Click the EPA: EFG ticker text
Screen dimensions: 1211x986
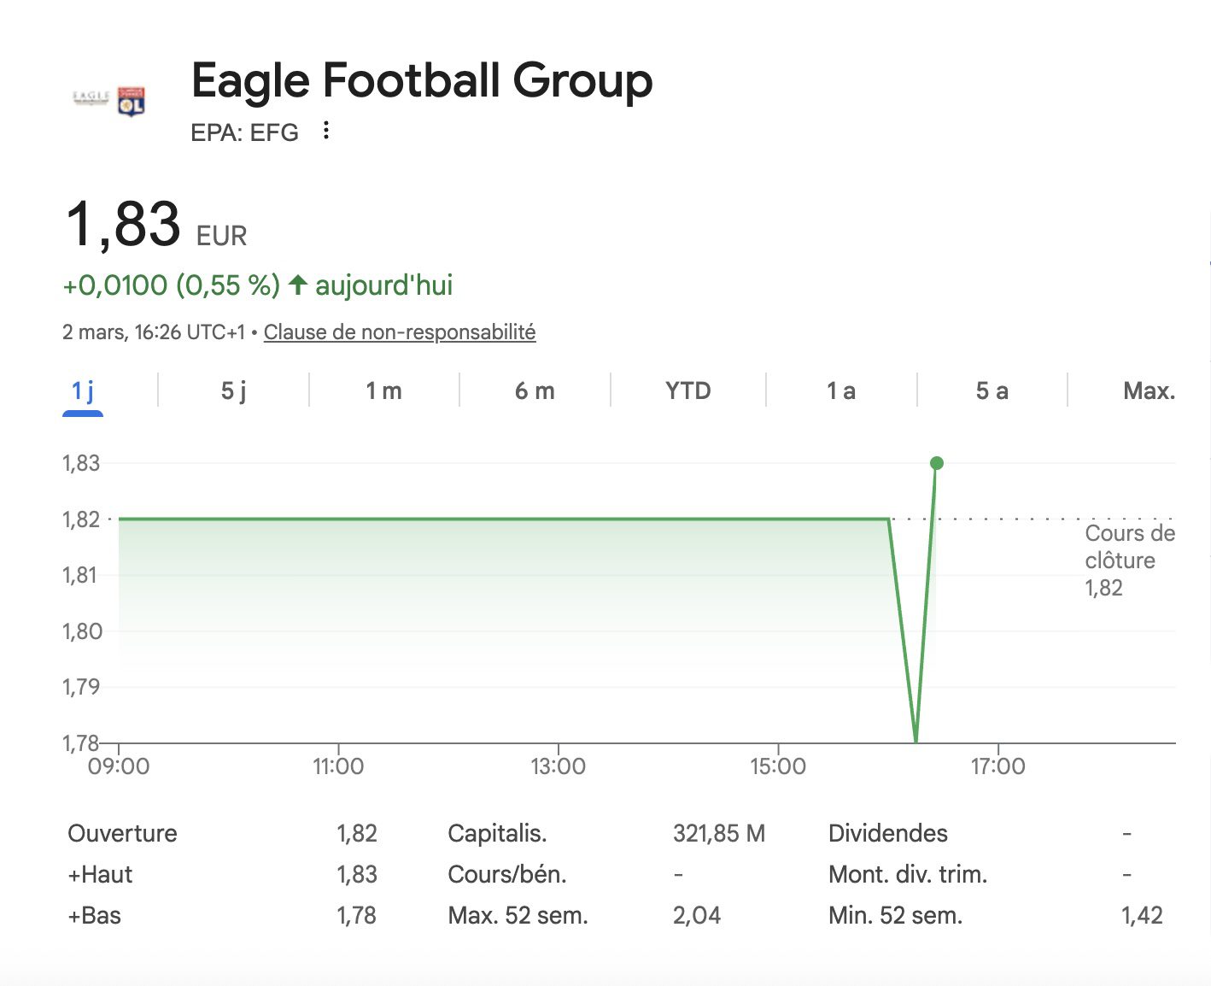tap(244, 132)
